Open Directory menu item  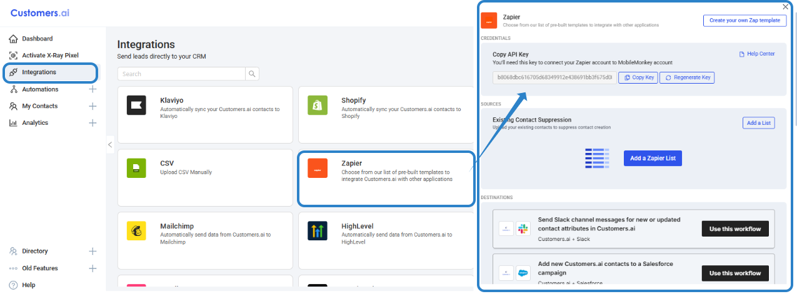pos(34,252)
